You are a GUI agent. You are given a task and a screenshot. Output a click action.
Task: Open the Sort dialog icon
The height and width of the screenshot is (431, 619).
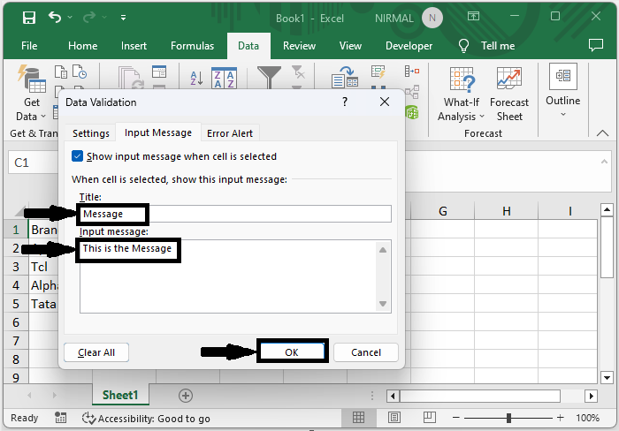[225, 78]
